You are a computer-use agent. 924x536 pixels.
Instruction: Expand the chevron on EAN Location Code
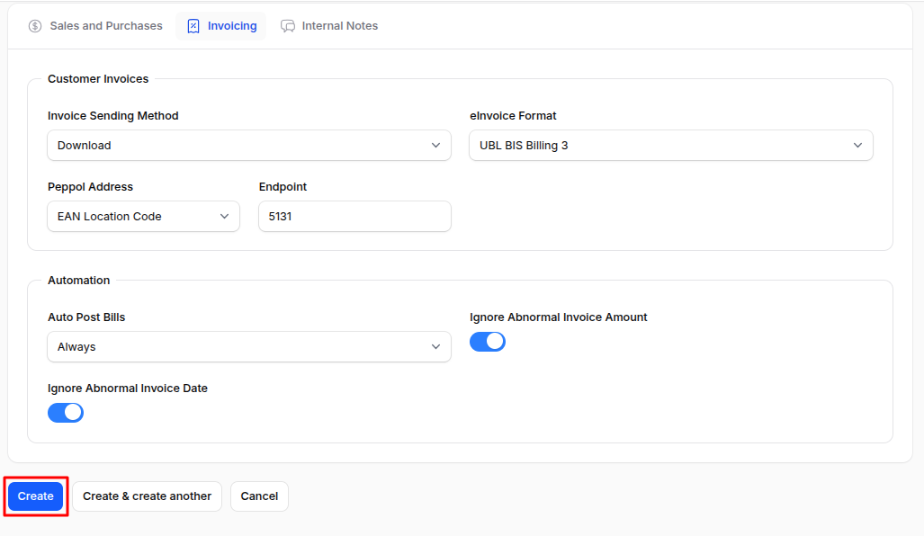(x=225, y=216)
